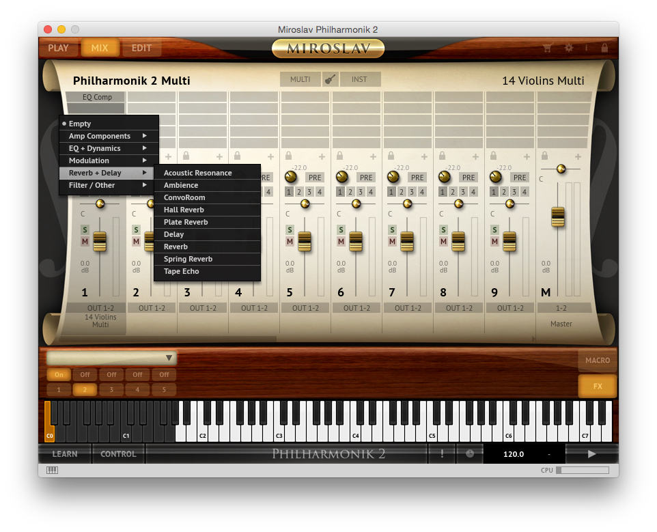Mute channel 5 using its M button

[x=290, y=242]
